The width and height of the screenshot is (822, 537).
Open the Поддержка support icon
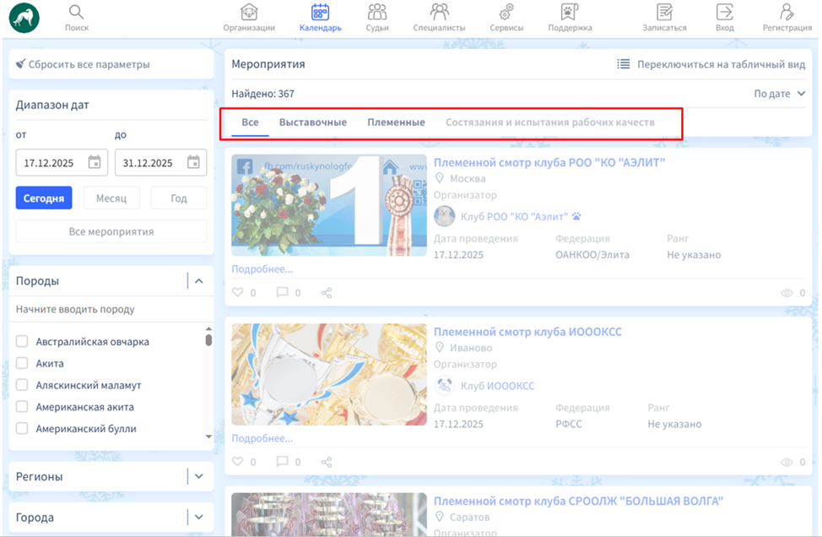click(570, 13)
